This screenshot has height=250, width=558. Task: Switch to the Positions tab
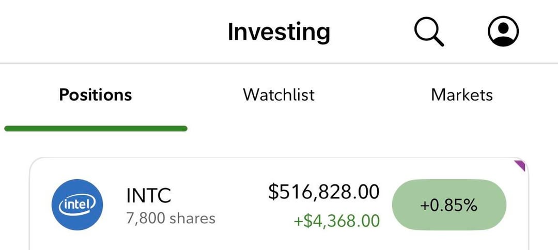click(x=96, y=95)
